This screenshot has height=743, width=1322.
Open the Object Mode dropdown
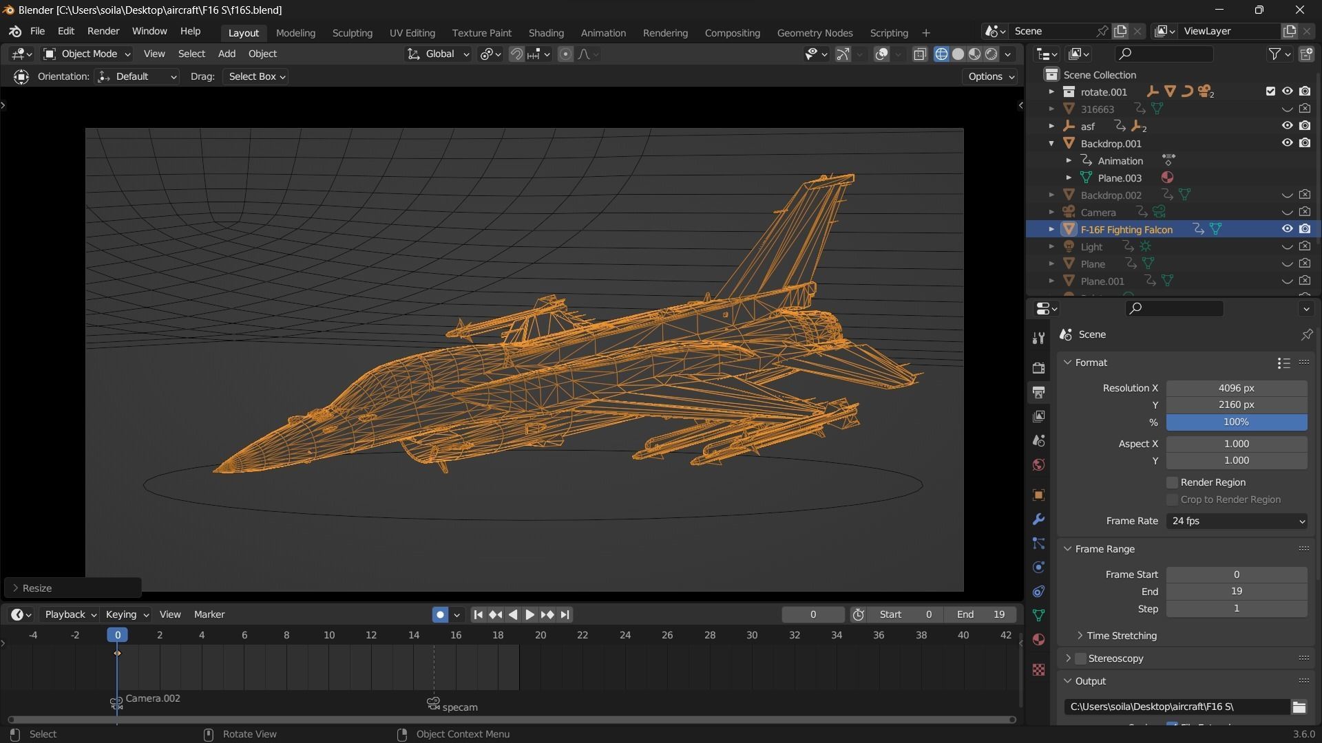[x=87, y=54]
